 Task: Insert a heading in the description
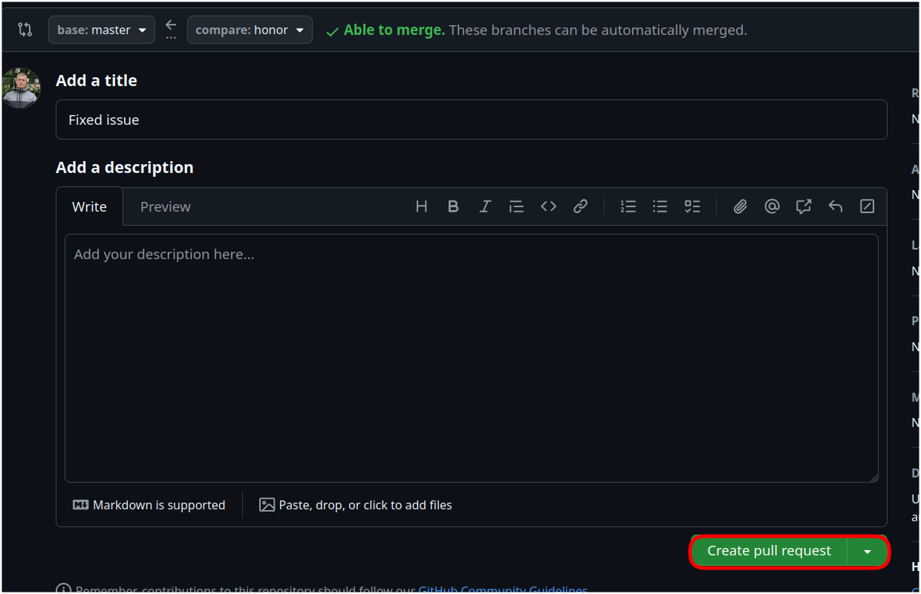[421, 206]
